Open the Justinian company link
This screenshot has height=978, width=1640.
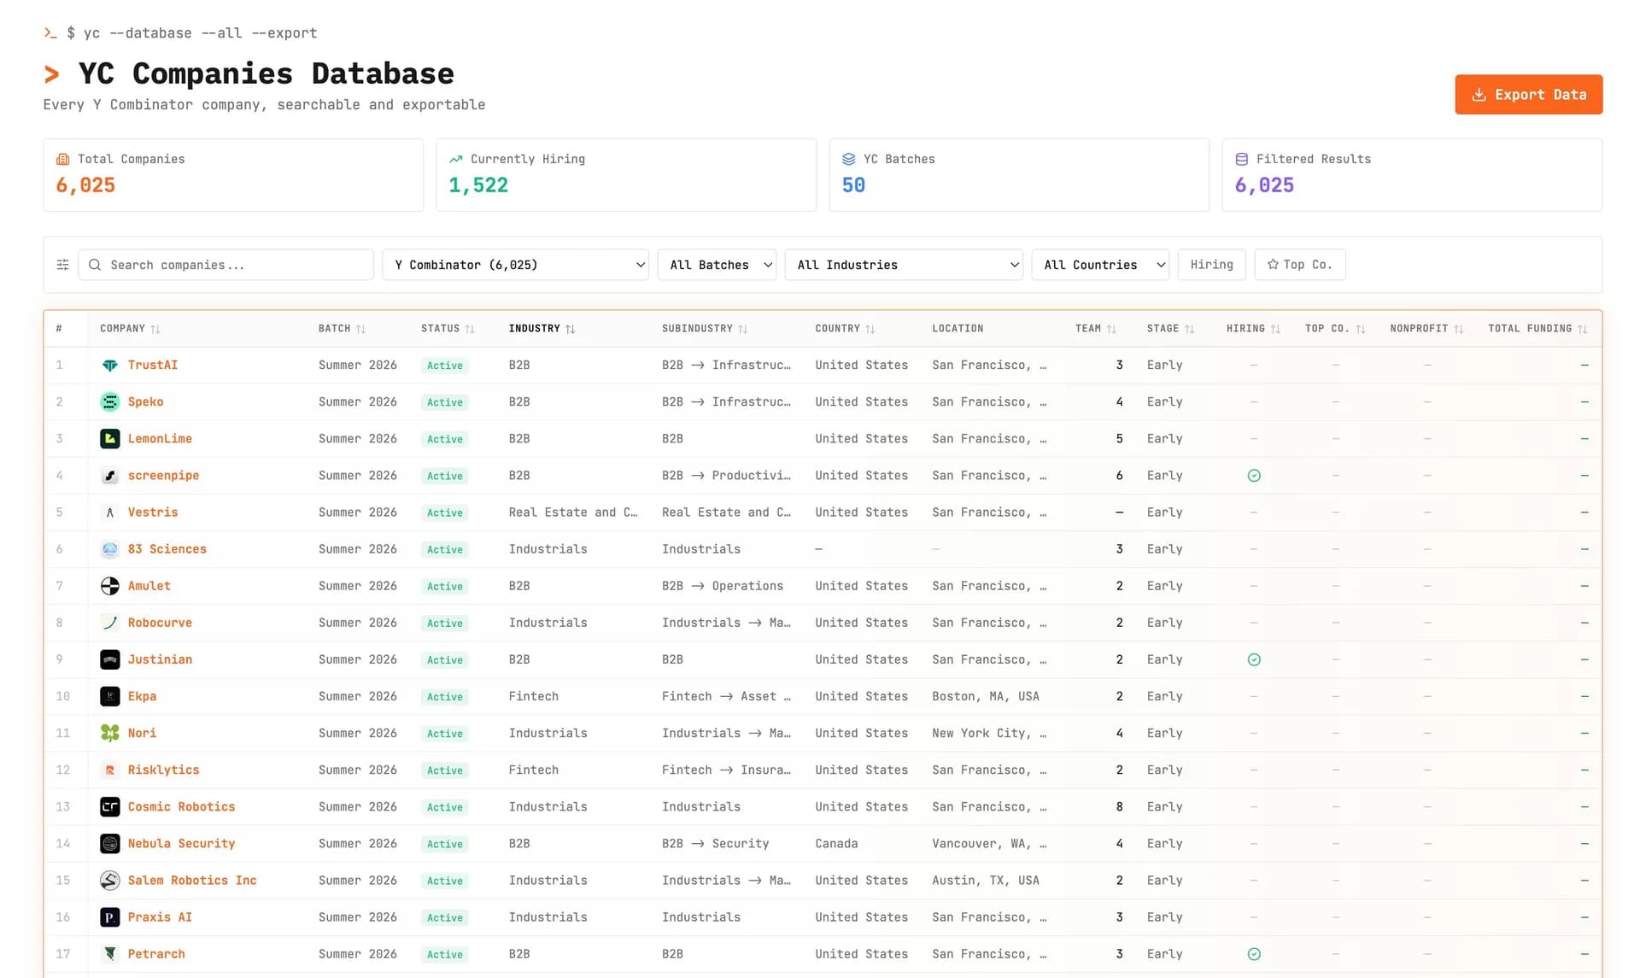160,660
